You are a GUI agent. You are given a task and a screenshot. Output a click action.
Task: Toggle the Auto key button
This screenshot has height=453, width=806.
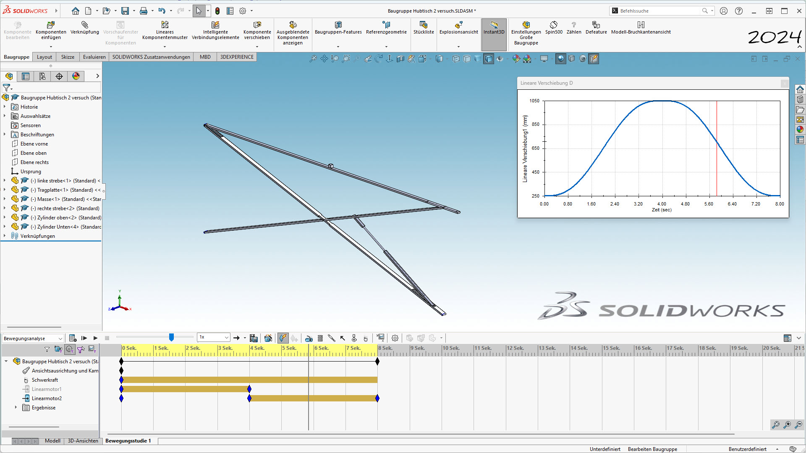(283, 338)
